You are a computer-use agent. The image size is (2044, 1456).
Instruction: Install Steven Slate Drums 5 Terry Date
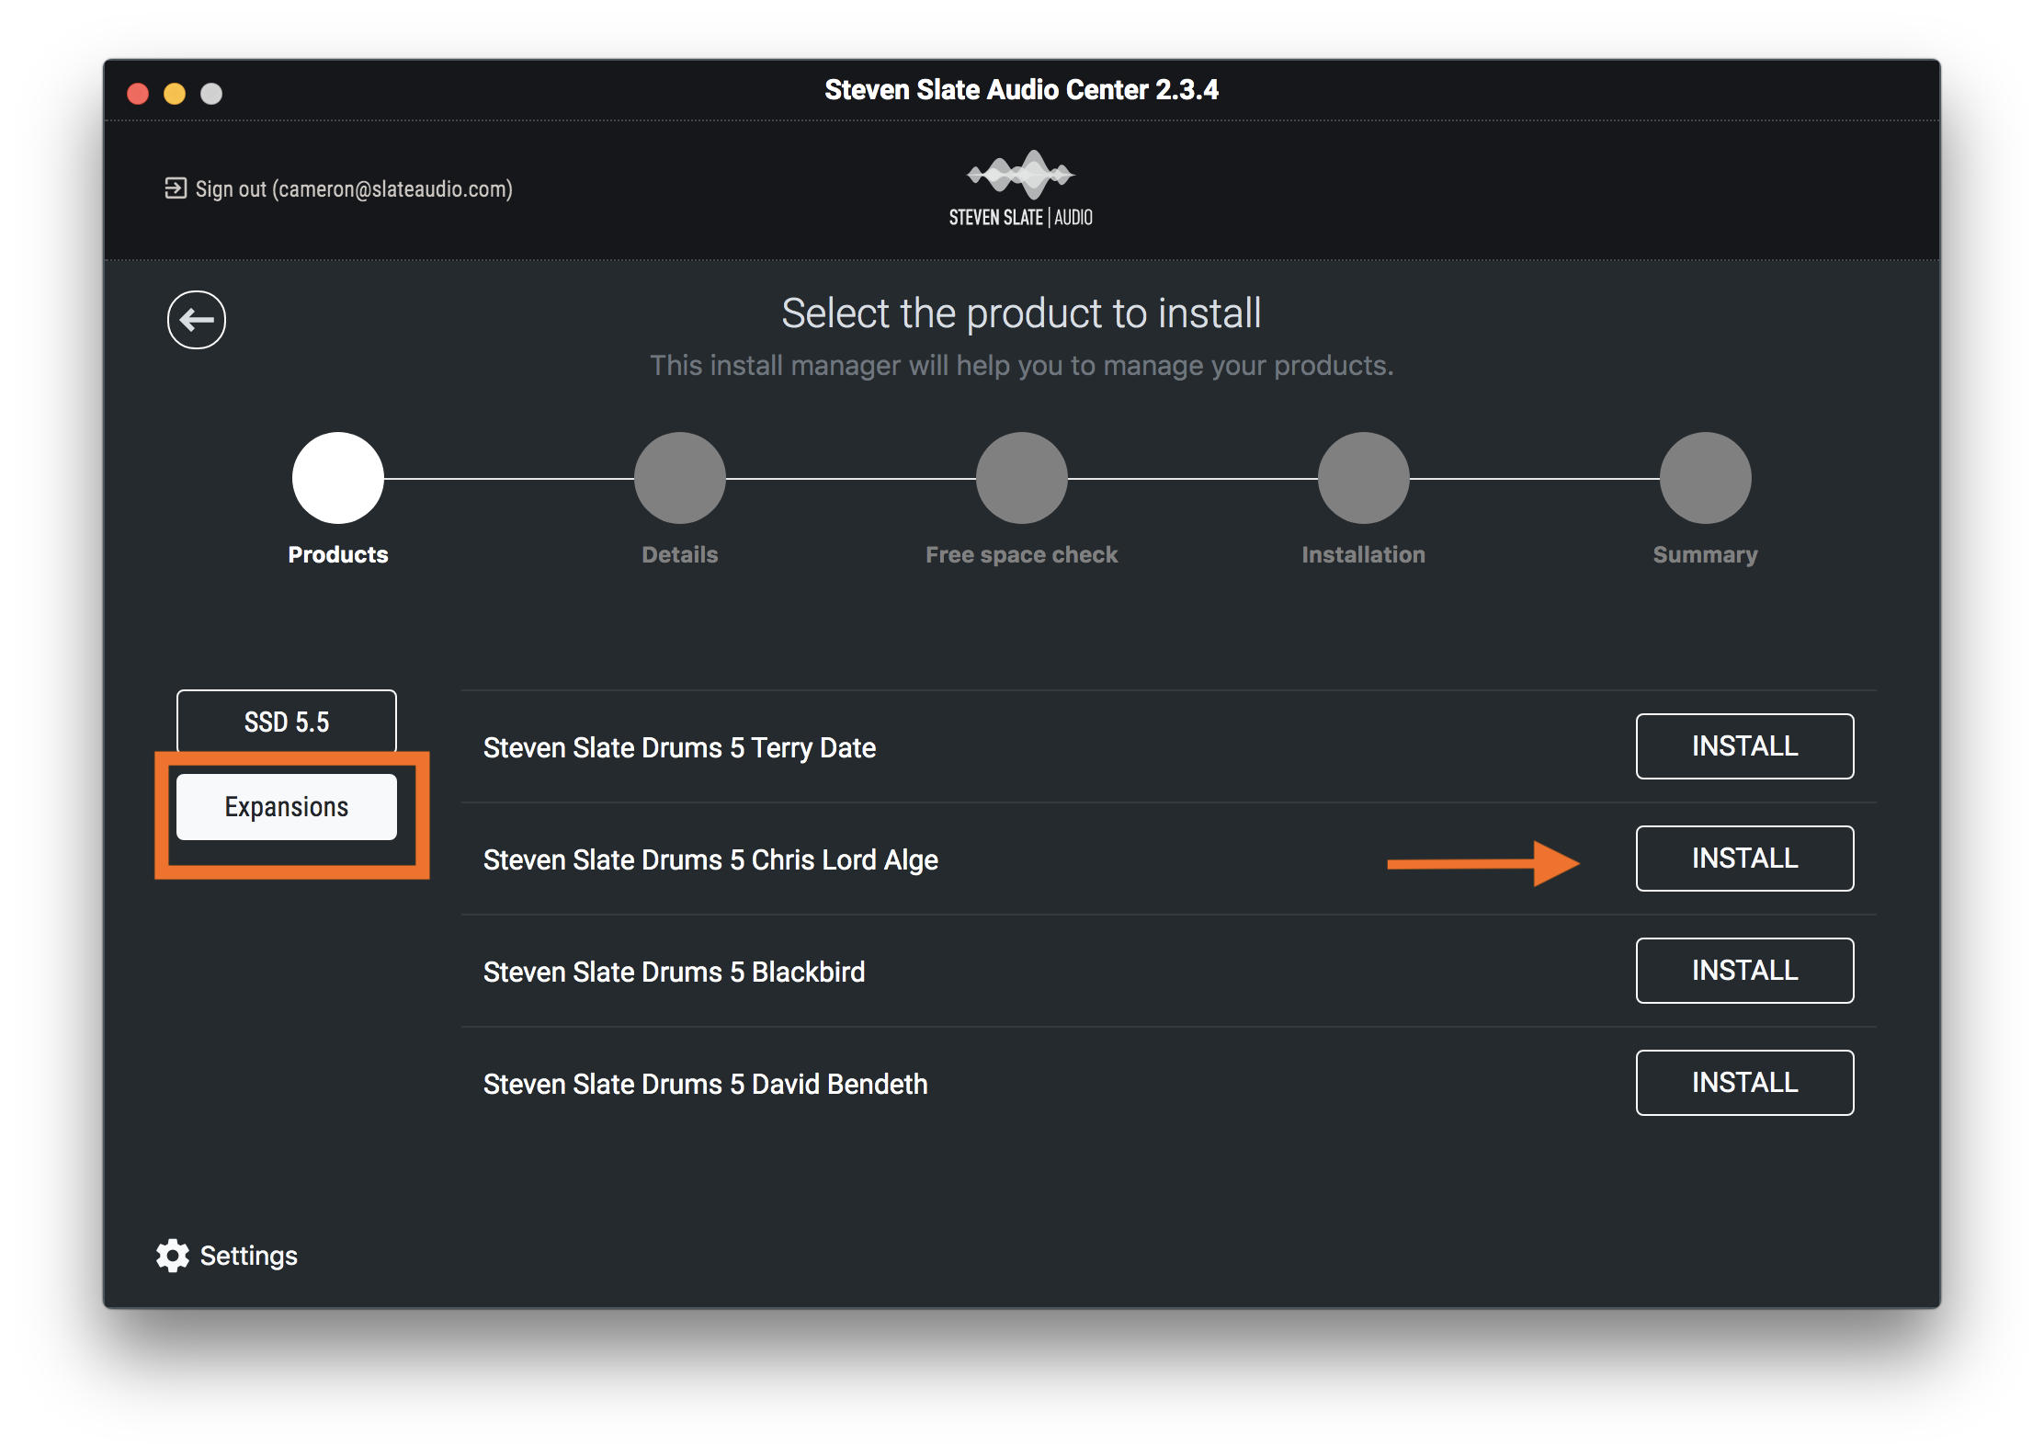(x=1744, y=746)
